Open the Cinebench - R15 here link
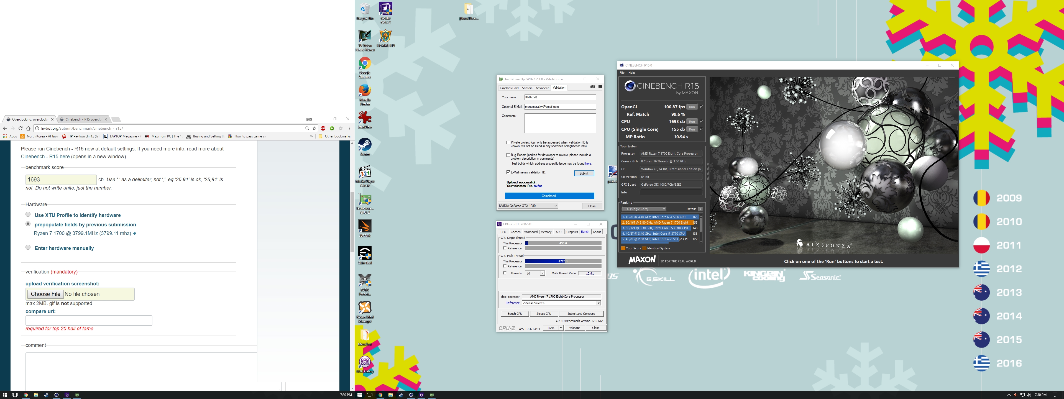Screen dimensions: 1064x399 pos(45,157)
